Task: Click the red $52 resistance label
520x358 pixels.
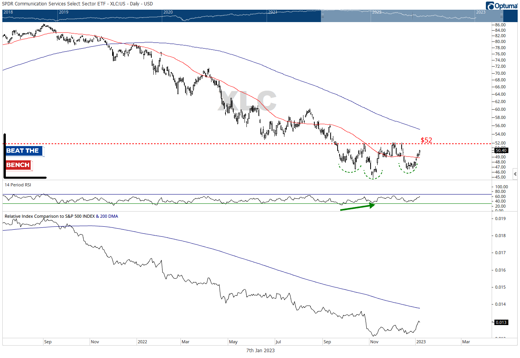Action: [x=426, y=140]
